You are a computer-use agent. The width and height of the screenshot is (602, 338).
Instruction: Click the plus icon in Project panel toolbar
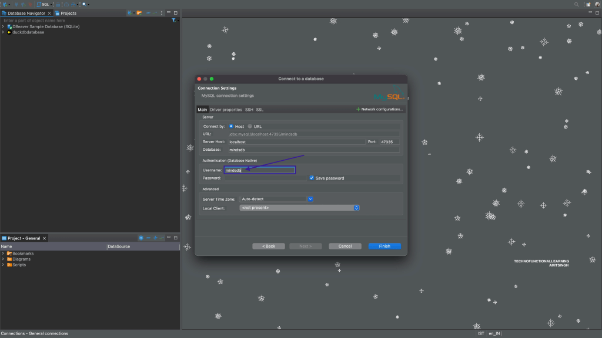click(155, 238)
